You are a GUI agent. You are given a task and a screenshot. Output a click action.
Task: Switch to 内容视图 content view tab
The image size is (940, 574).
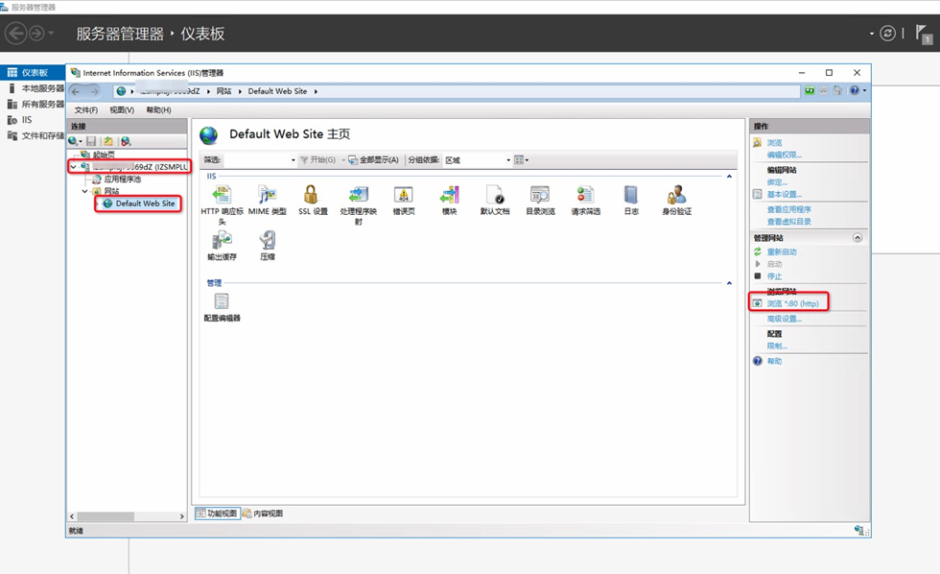(x=263, y=514)
